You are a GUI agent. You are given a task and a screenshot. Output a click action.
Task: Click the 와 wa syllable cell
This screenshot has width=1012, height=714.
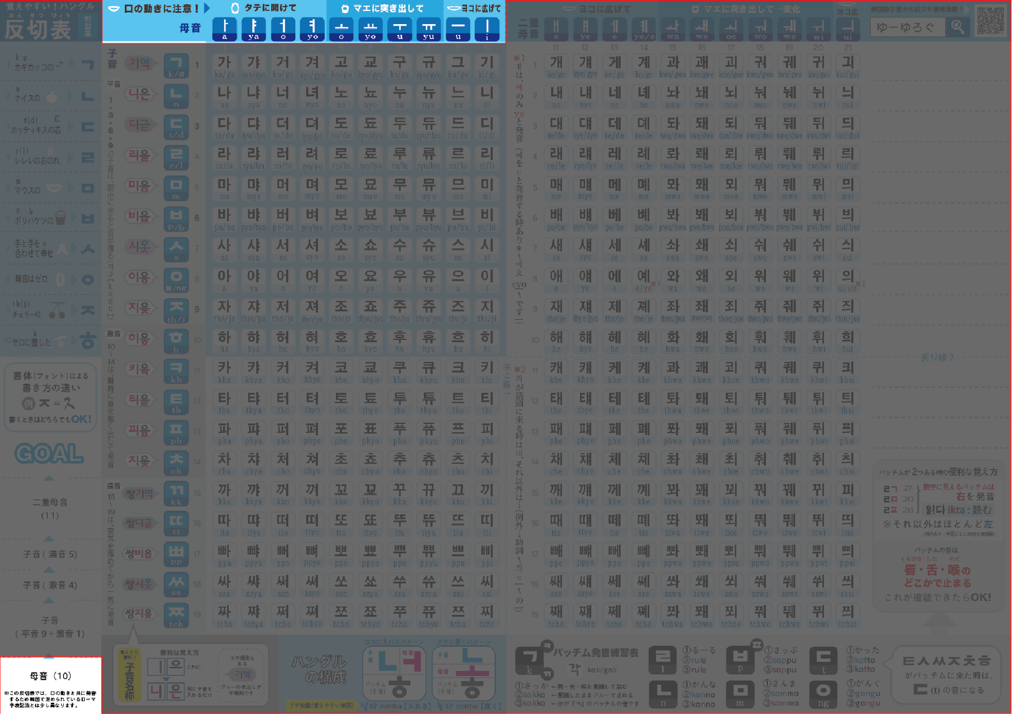click(x=673, y=280)
